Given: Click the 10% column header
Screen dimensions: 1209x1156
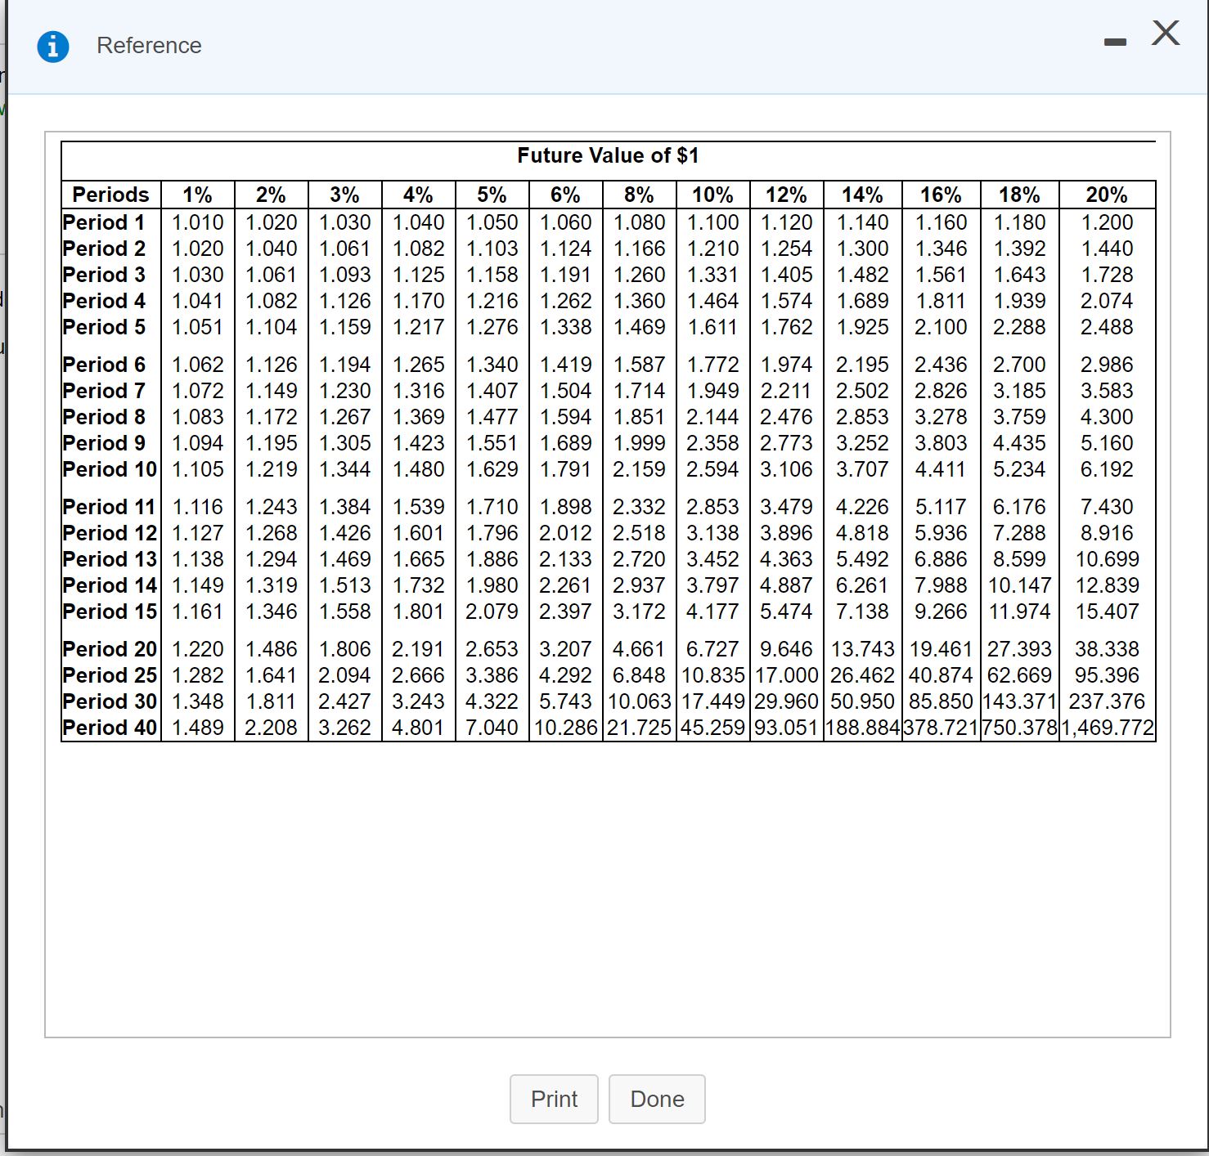Looking at the screenshot, I should click(712, 195).
